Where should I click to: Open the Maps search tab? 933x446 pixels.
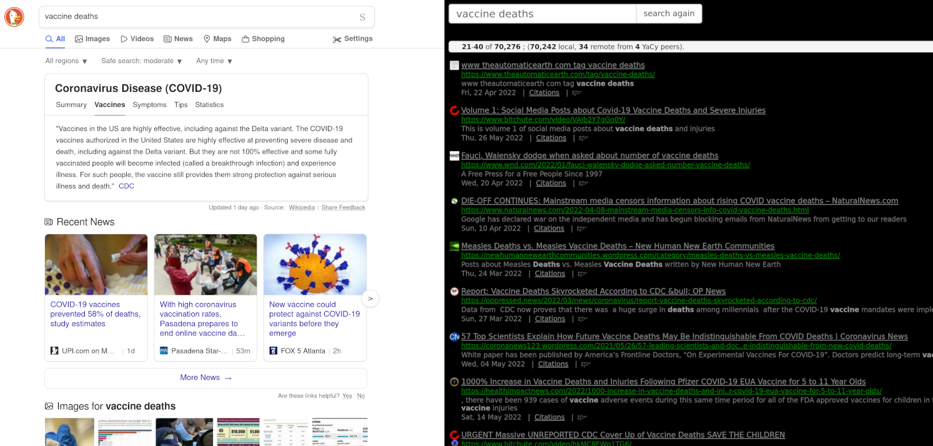(217, 39)
